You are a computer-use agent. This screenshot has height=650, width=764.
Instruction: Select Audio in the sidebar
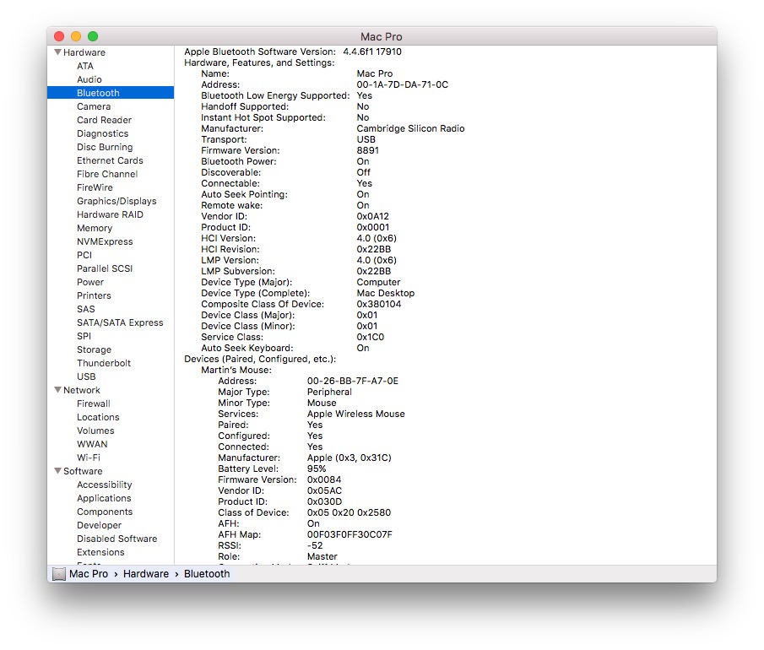click(x=89, y=79)
